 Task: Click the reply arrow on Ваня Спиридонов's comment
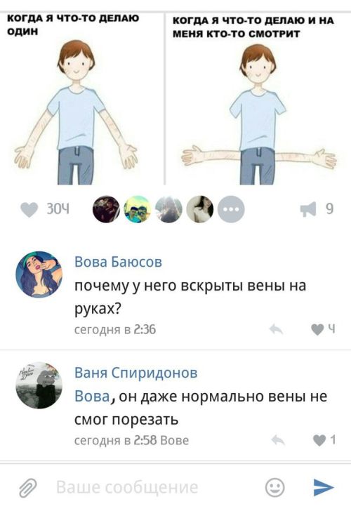pos(278,440)
